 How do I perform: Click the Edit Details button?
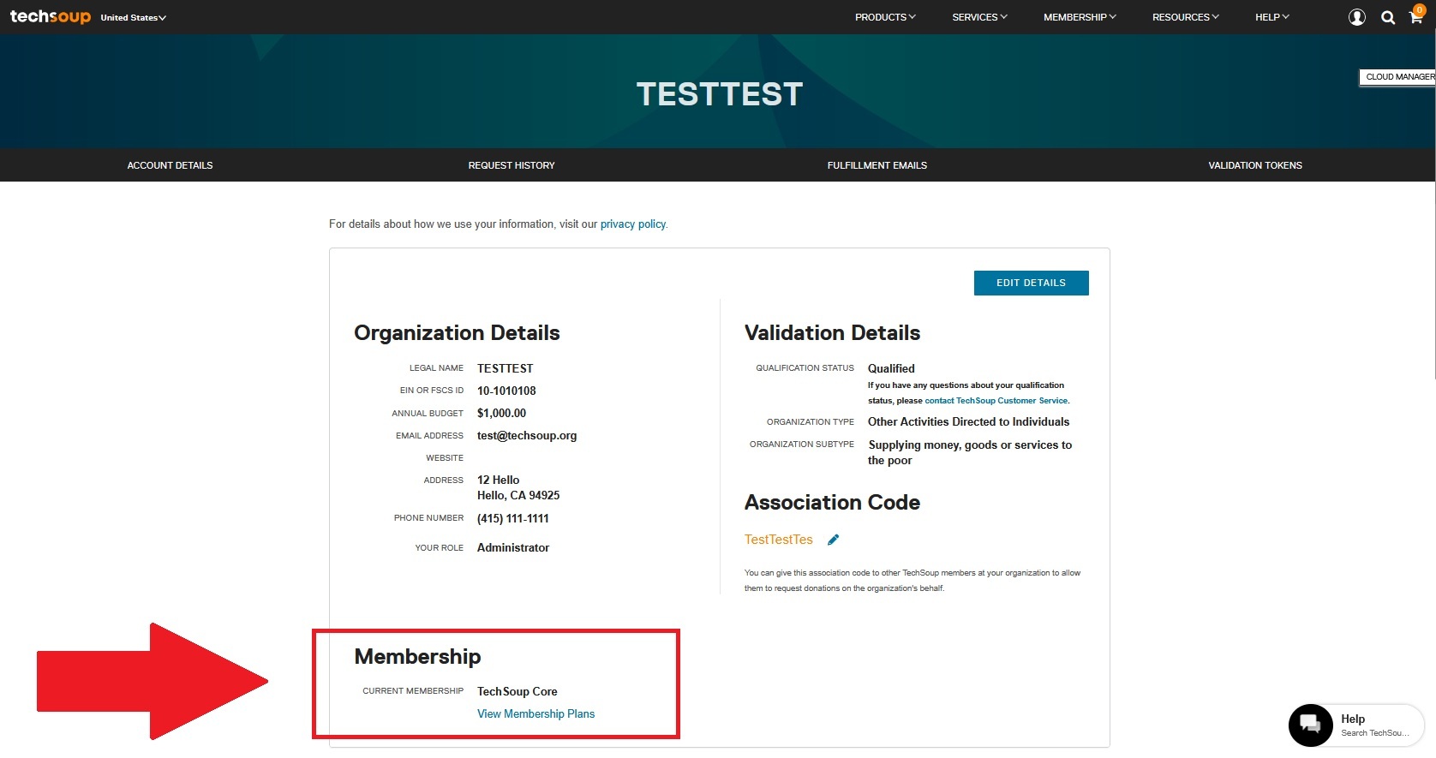(1032, 283)
